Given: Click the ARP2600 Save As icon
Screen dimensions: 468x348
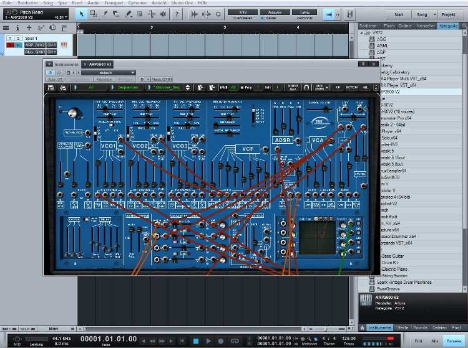Looking at the screenshot, I should point(63,87).
